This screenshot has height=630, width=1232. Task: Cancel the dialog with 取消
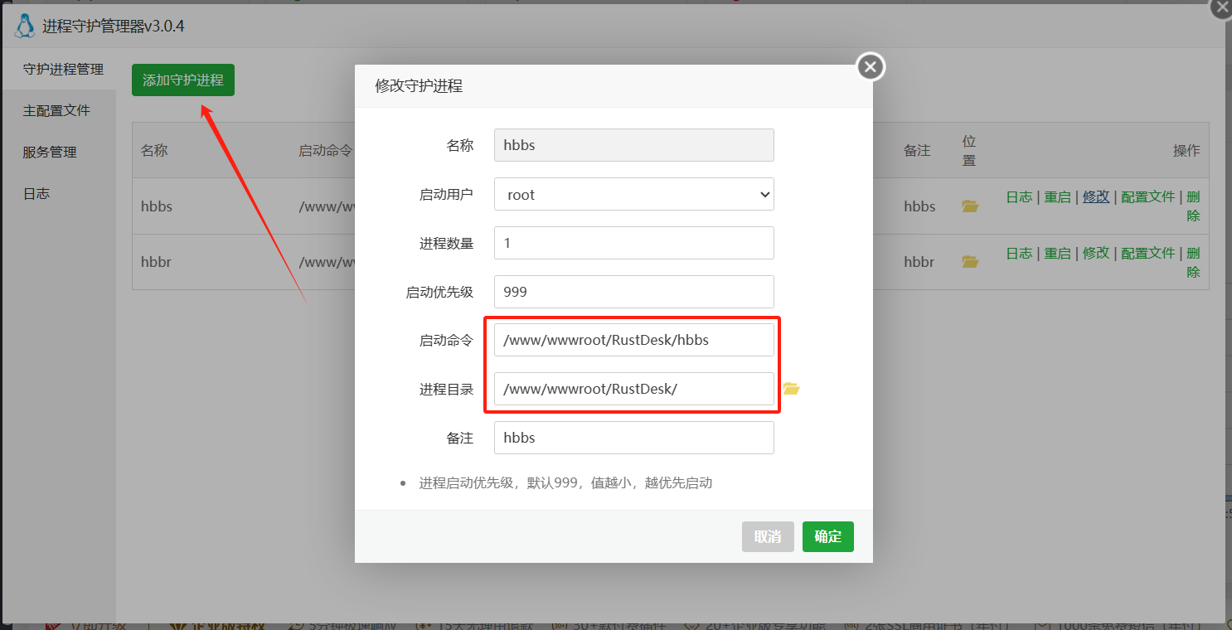[768, 536]
